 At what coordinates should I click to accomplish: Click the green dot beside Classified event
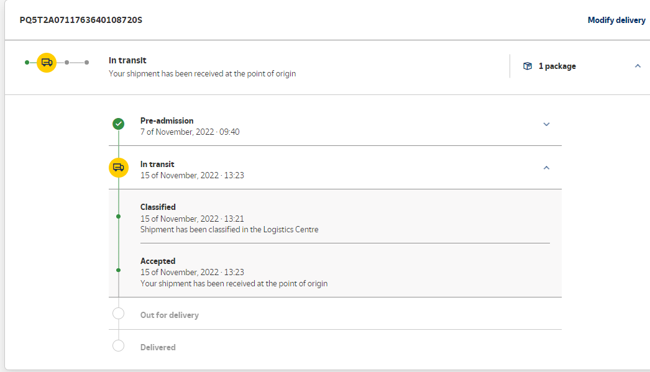point(118,217)
